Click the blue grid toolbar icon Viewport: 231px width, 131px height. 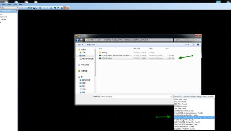31,8
